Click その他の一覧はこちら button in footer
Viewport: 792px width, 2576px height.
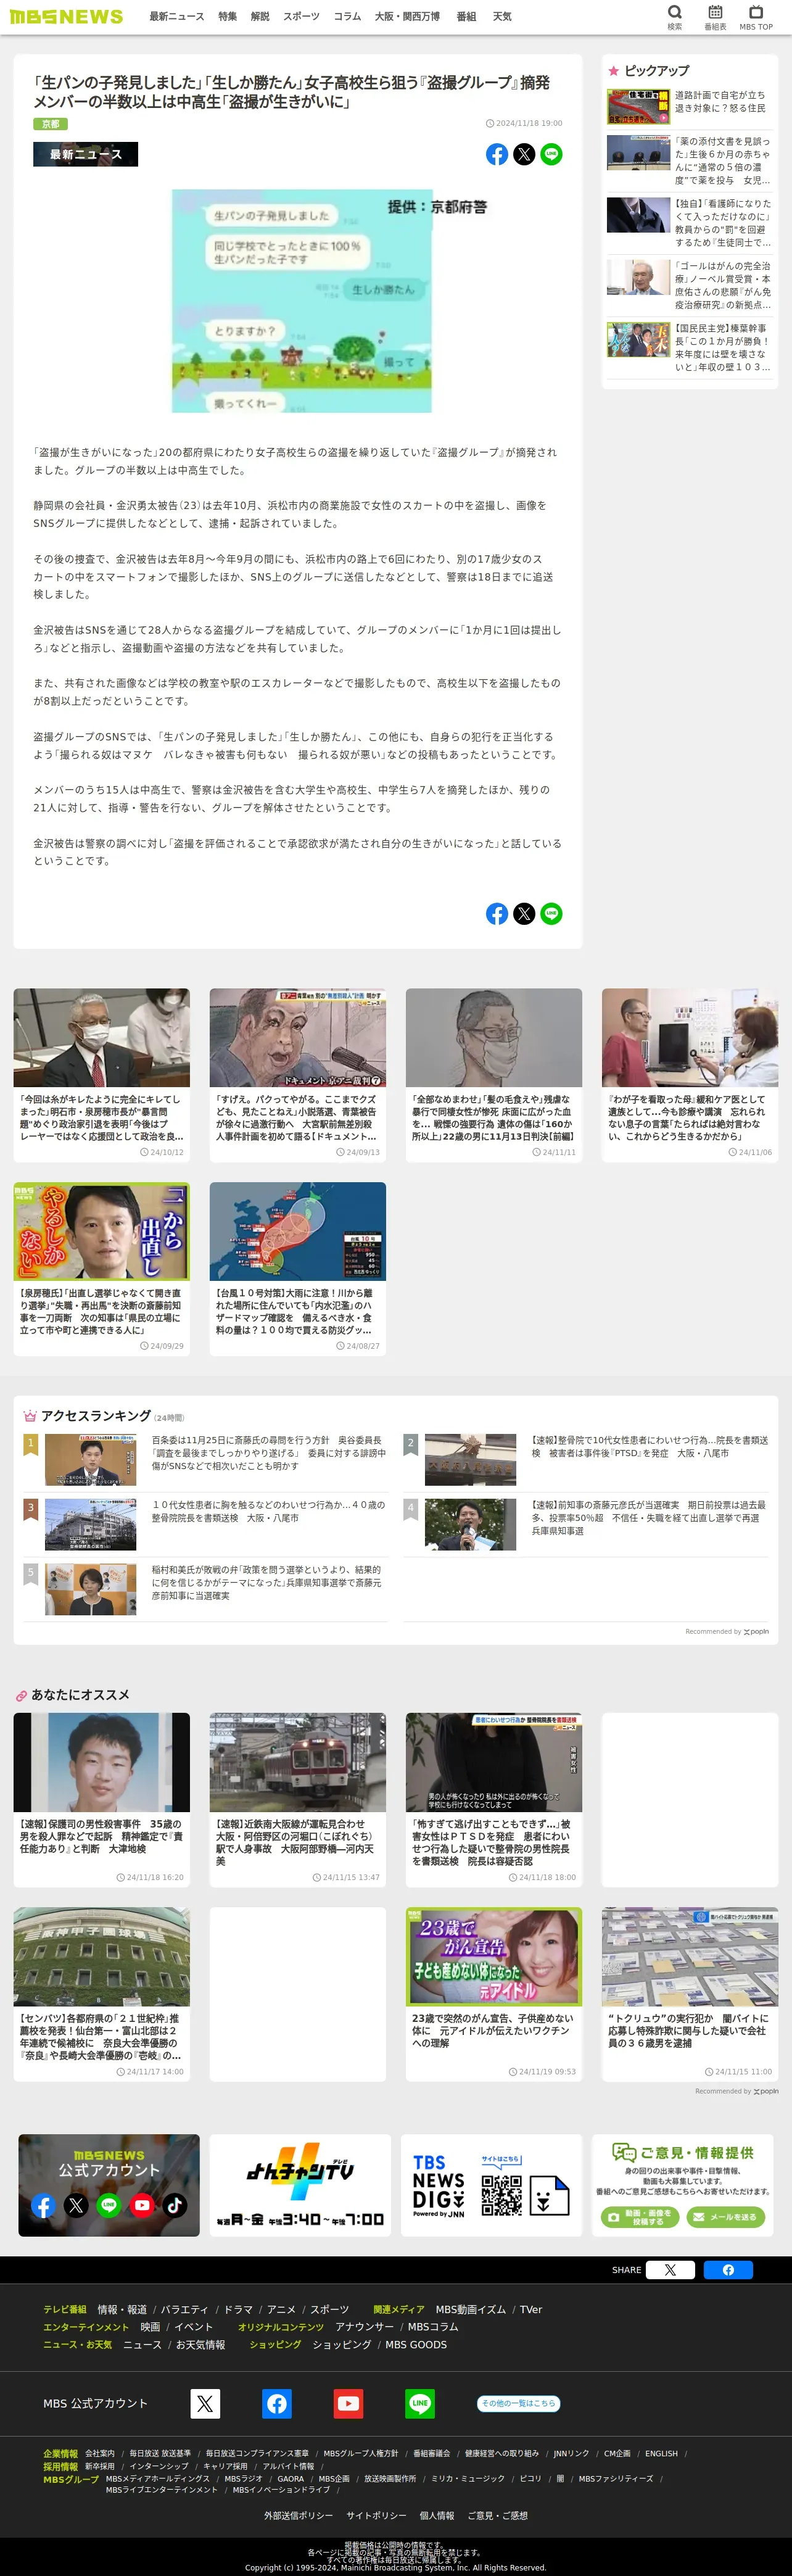pos(518,2403)
